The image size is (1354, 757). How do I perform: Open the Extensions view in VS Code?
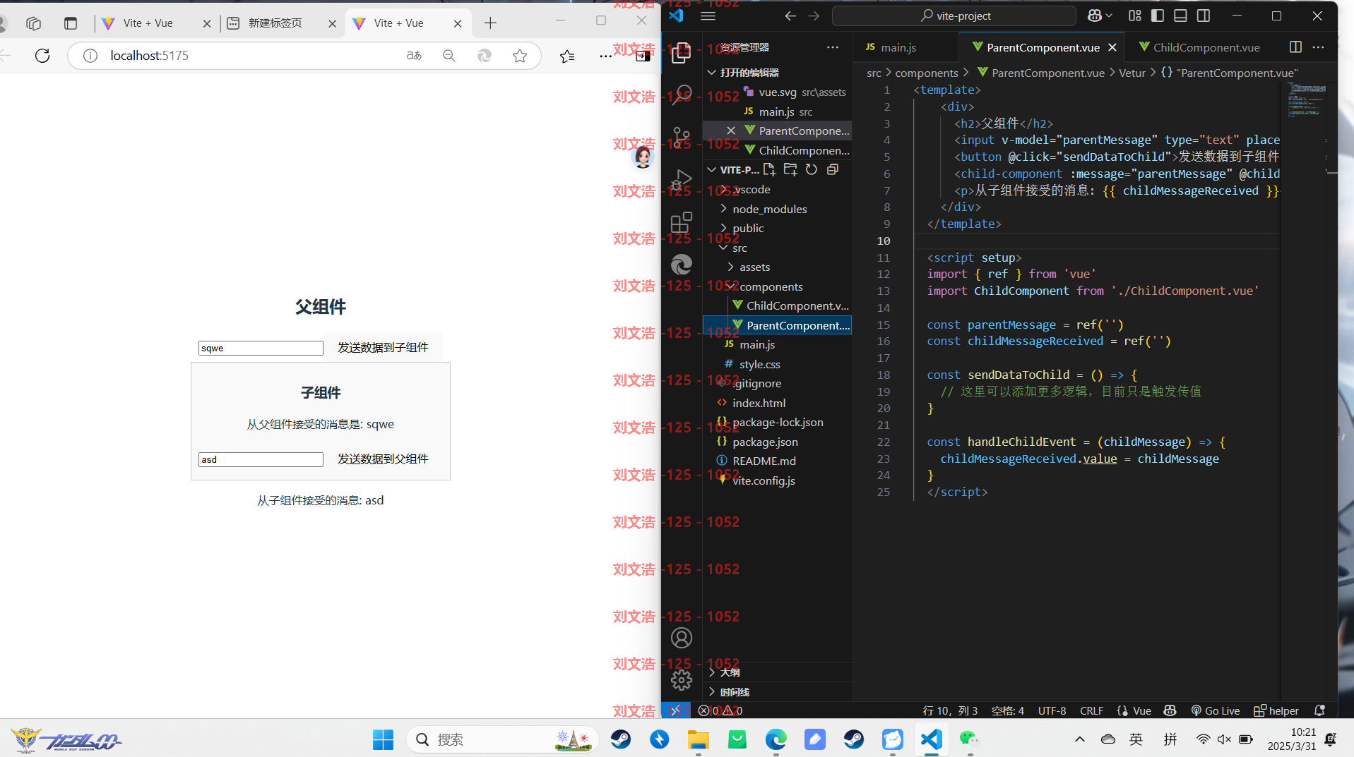pos(681,222)
